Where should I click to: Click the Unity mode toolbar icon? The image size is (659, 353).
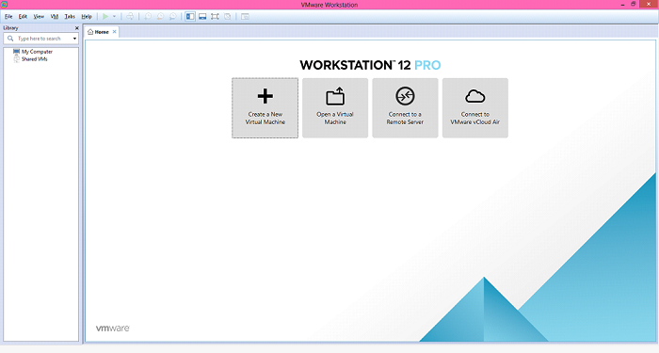[228, 16]
